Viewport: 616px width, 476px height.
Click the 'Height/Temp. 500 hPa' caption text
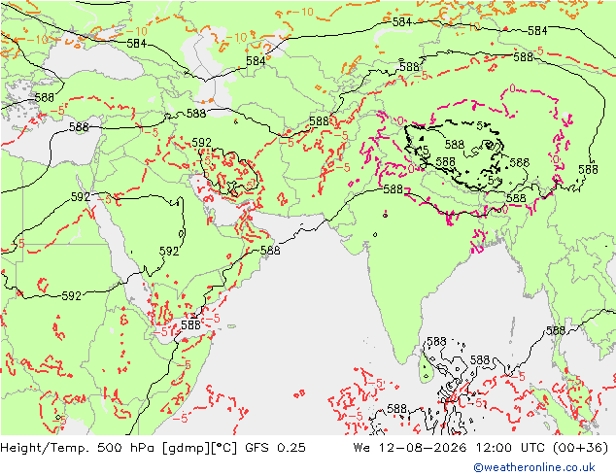tap(79, 448)
